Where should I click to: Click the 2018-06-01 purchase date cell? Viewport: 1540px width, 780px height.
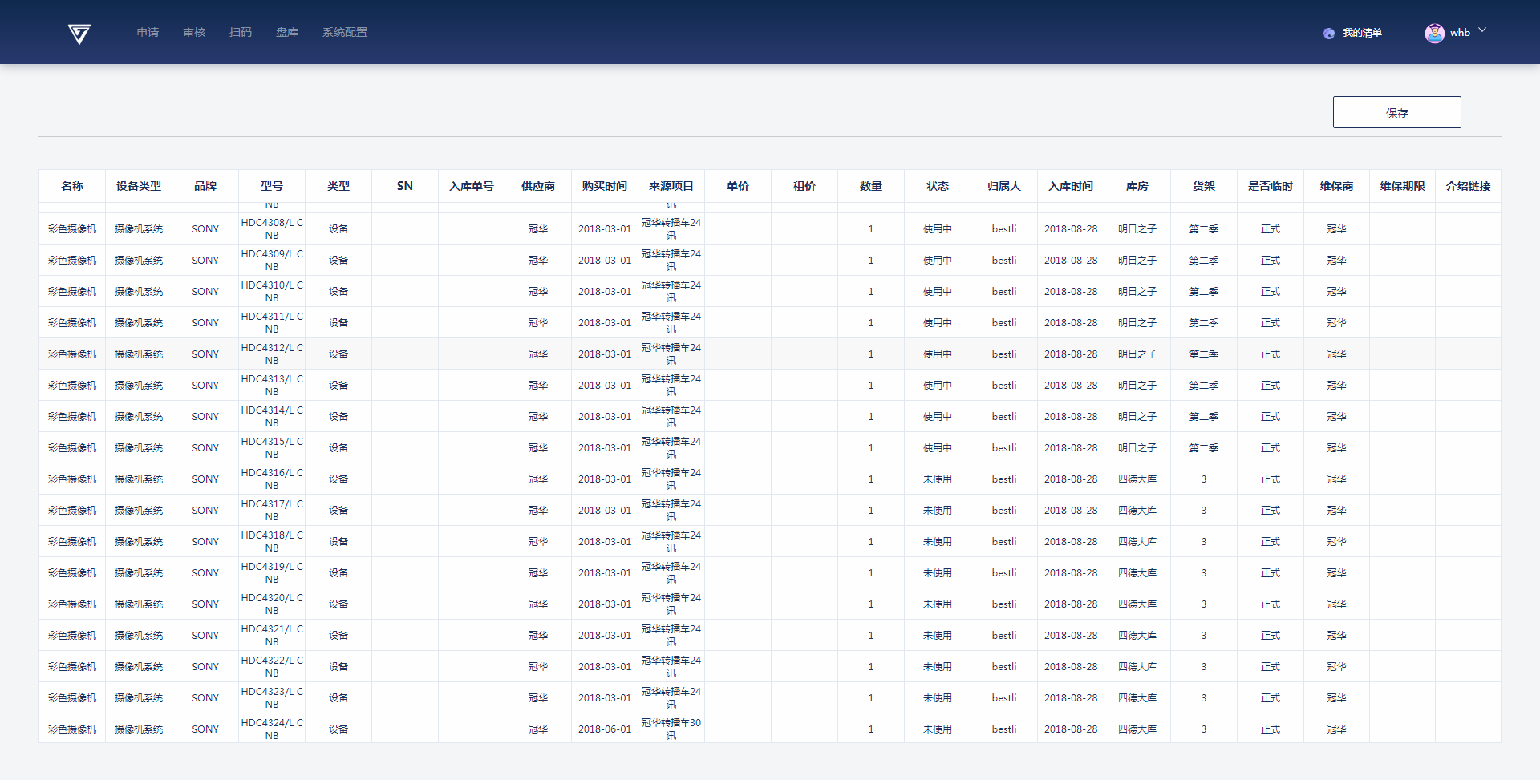605,729
